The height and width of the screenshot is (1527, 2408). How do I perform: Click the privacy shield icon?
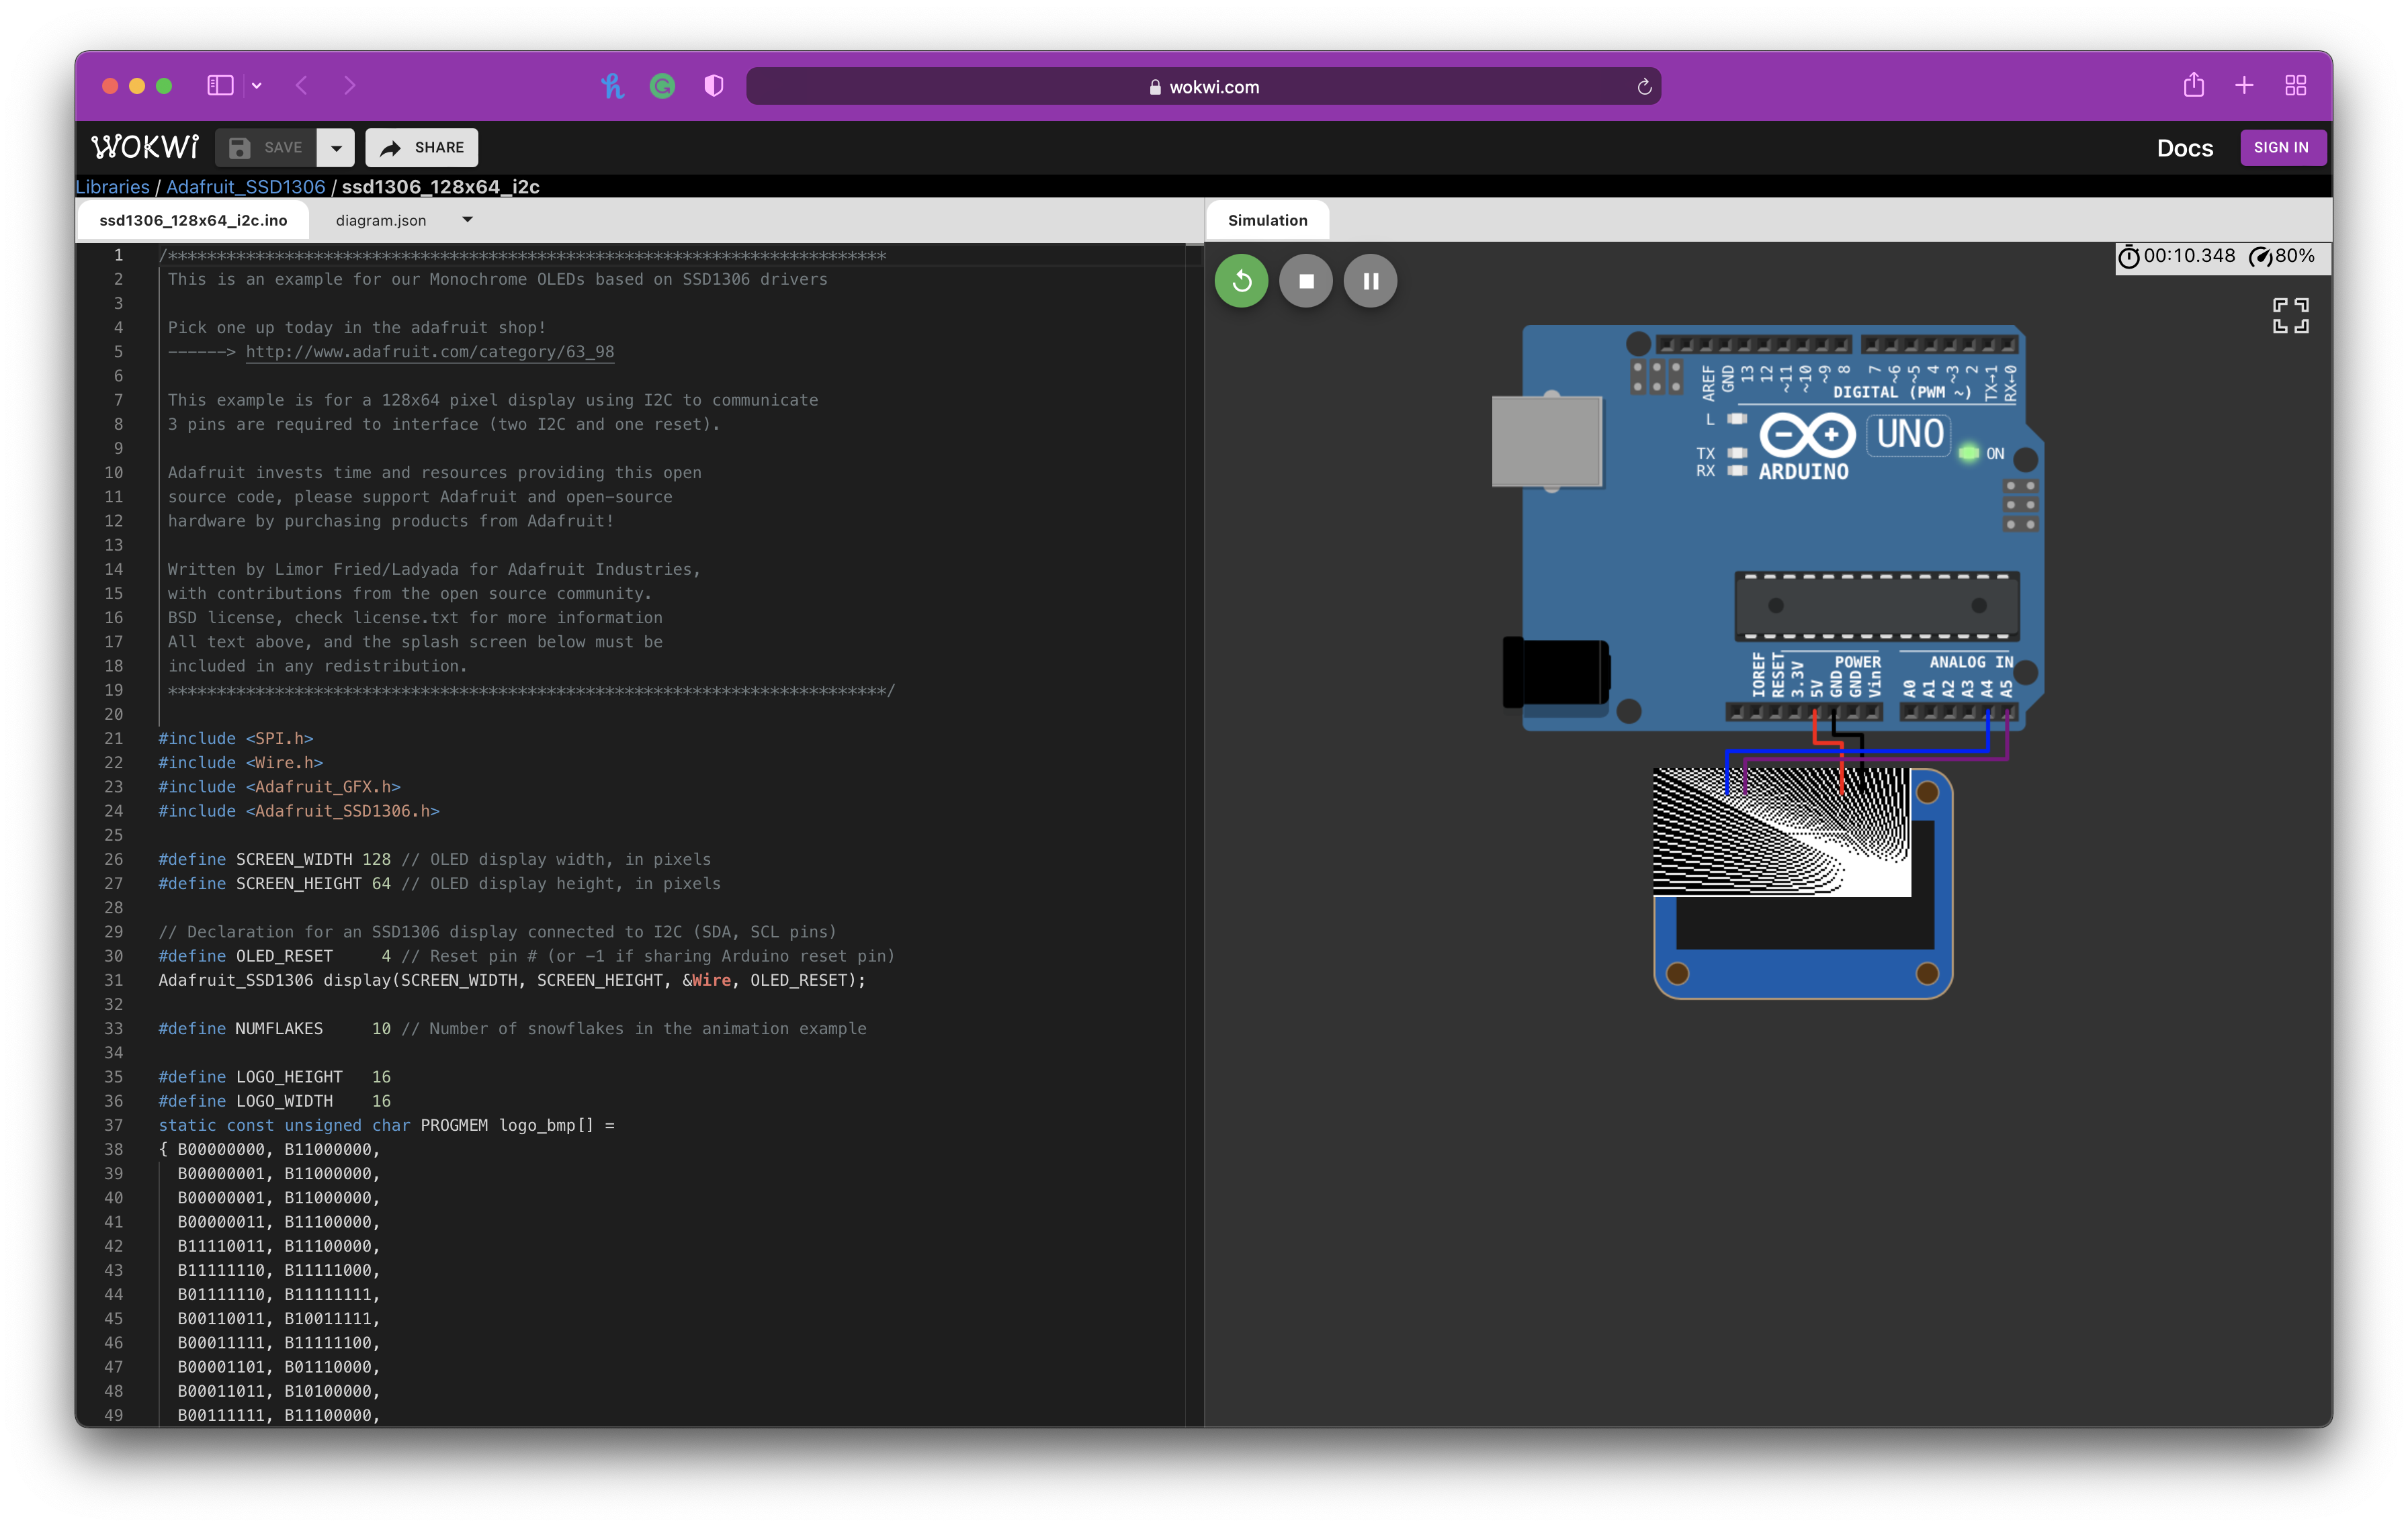click(713, 87)
